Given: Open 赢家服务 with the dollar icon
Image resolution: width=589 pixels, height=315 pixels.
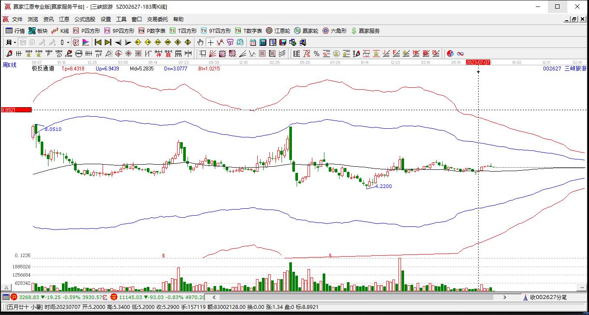Looking at the screenshot, I should [x=365, y=31].
